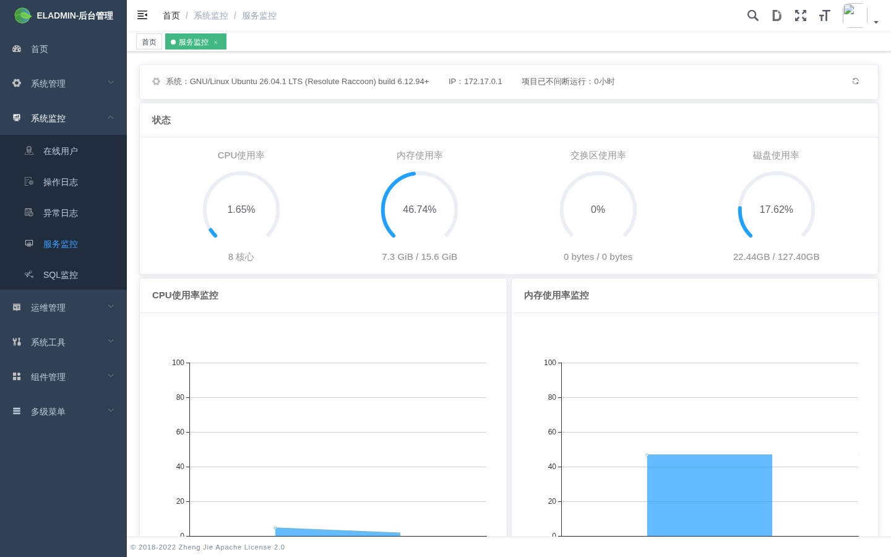Click the 首页 breadcrumb link
The height and width of the screenshot is (557, 891).
171,15
